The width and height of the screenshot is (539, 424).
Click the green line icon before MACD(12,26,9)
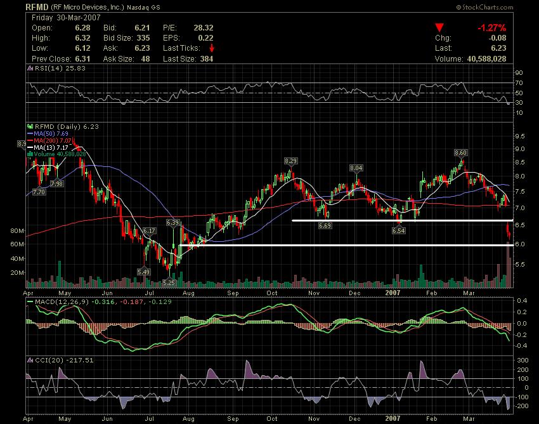tap(30, 302)
